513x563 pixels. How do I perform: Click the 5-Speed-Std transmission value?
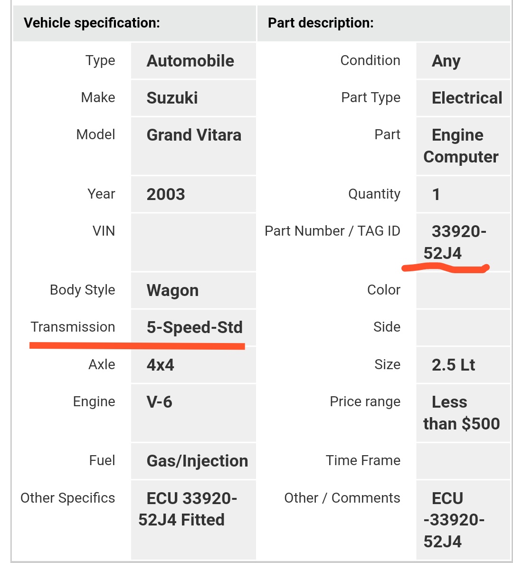click(194, 327)
